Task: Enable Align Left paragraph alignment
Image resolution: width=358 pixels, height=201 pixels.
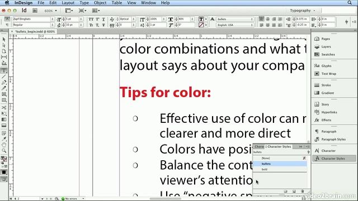Action: tap(261, 19)
